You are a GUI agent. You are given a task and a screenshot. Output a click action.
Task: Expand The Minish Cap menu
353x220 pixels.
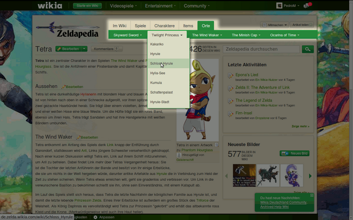[x=246, y=35]
